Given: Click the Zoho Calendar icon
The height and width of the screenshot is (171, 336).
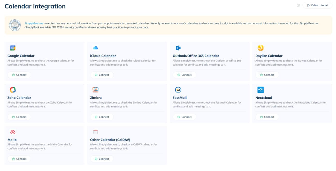Looking at the screenshot, I should click(13, 90).
